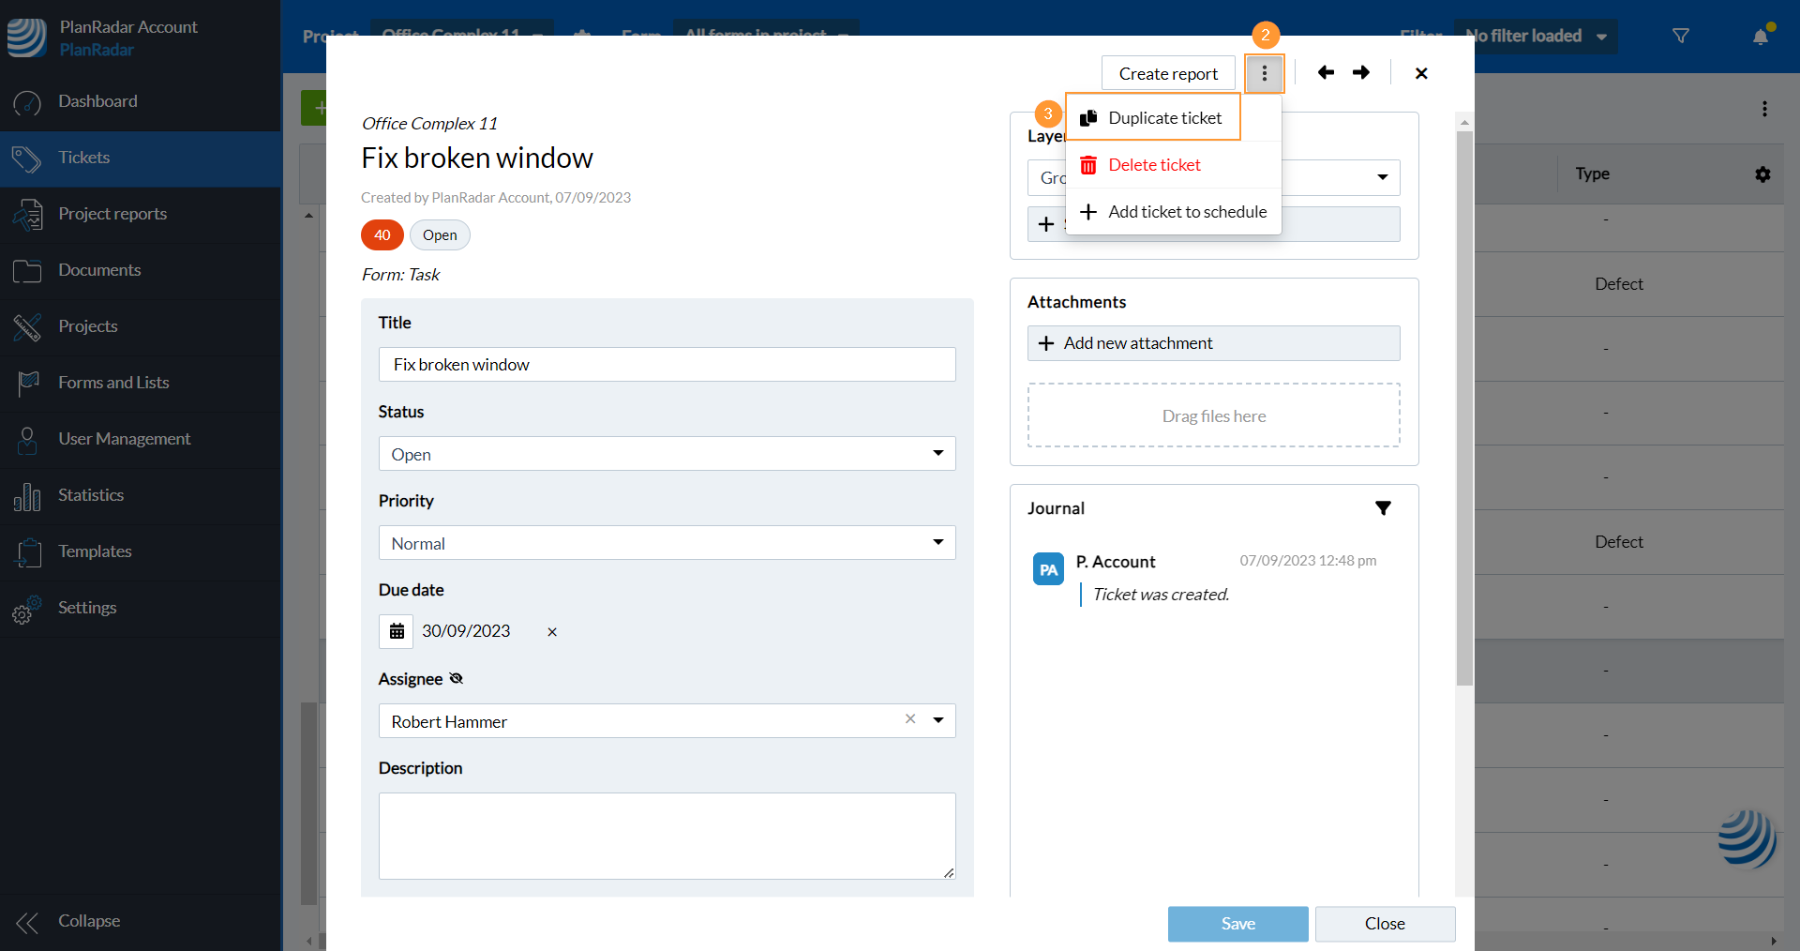Screen dimensions: 1800x951
Task: Expand the Priority dropdown showing Normal
Action: pyautogui.click(x=937, y=543)
